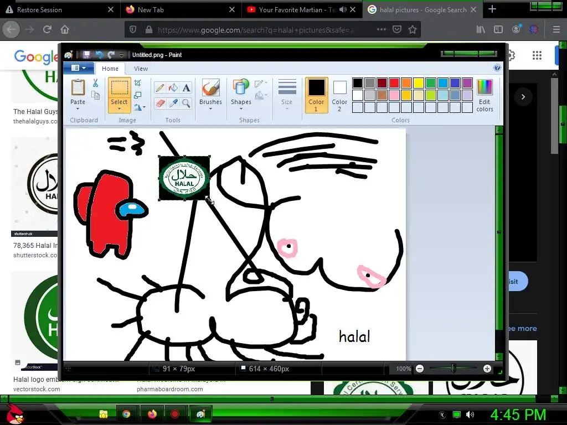567x425 pixels.
Task: Bookmark this page with the star icon
Action: 412,30
